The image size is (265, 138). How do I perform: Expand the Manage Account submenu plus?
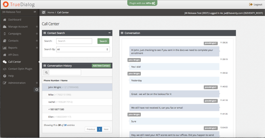pyautogui.click(x=37, y=27)
